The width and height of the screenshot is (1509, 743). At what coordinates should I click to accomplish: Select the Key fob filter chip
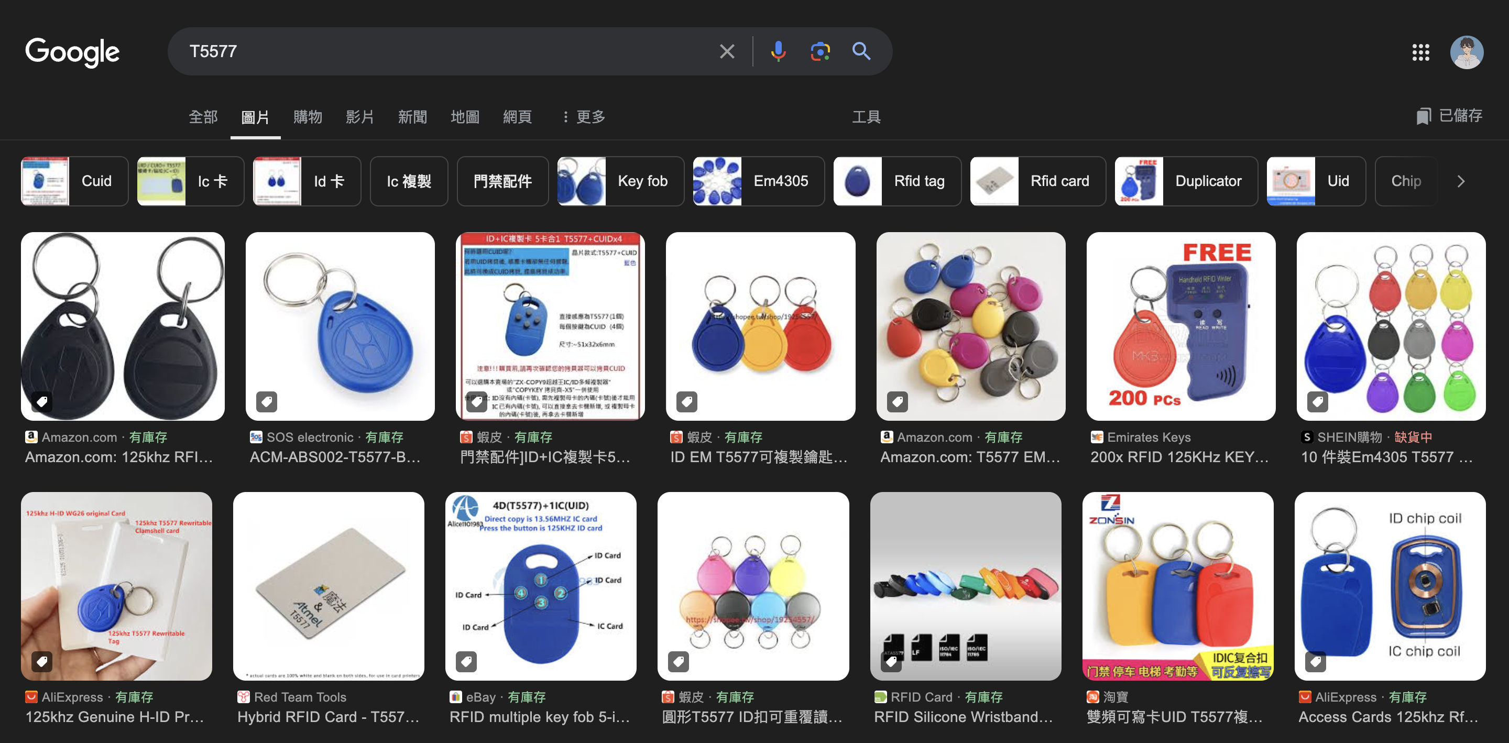620,181
